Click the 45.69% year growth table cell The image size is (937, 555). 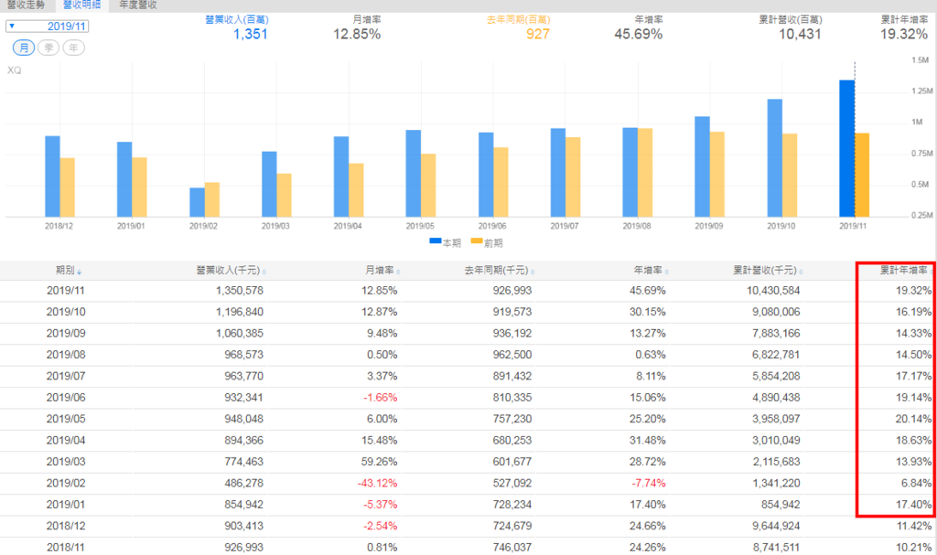pyautogui.click(x=648, y=291)
